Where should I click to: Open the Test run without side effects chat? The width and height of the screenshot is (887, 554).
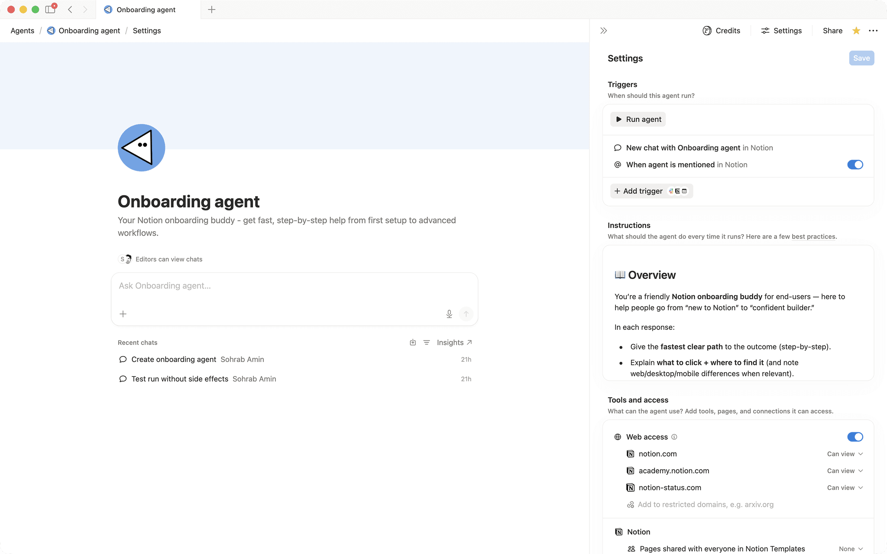pos(295,379)
